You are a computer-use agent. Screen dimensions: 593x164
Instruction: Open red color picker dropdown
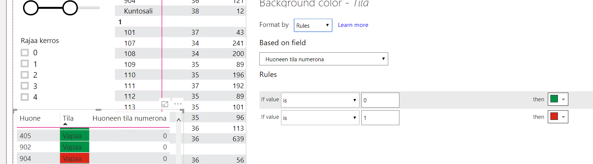(x=558, y=117)
